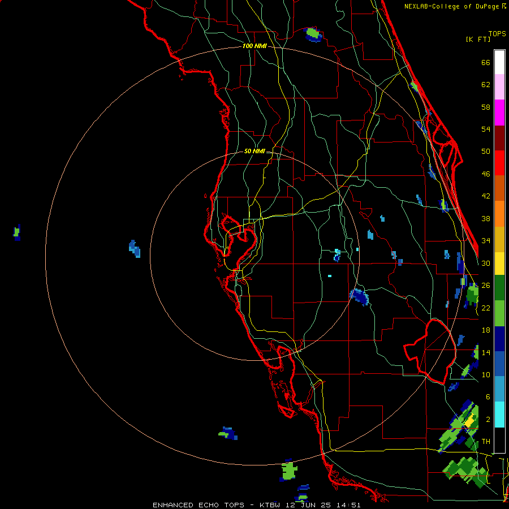This screenshot has height=509, width=509.
Task: Click the legend value 46
Action: point(486,174)
